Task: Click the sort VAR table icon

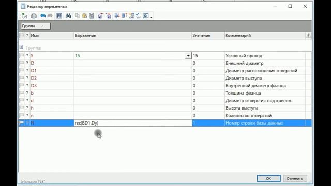Action: click(x=131, y=16)
